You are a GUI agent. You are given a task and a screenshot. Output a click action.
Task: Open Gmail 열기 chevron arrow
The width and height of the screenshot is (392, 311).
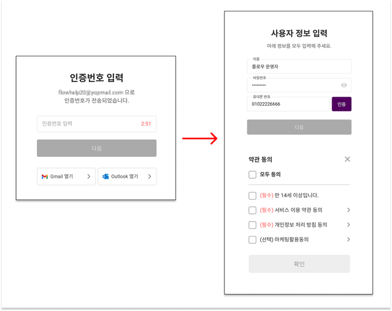point(89,177)
